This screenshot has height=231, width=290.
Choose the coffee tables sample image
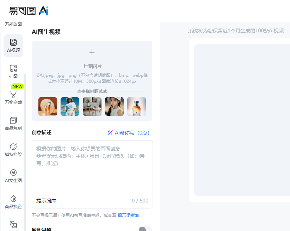click(x=92, y=106)
